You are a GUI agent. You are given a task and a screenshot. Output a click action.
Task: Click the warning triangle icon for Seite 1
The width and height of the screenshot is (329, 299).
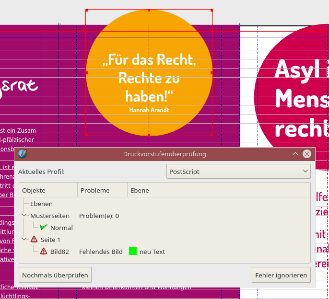(x=34, y=240)
